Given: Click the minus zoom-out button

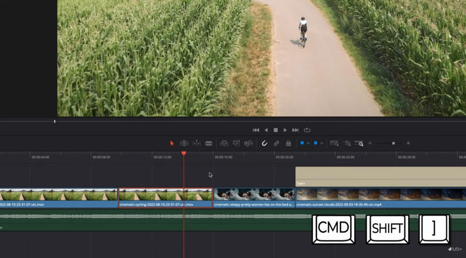Looking at the screenshot, I should click(370, 143).
